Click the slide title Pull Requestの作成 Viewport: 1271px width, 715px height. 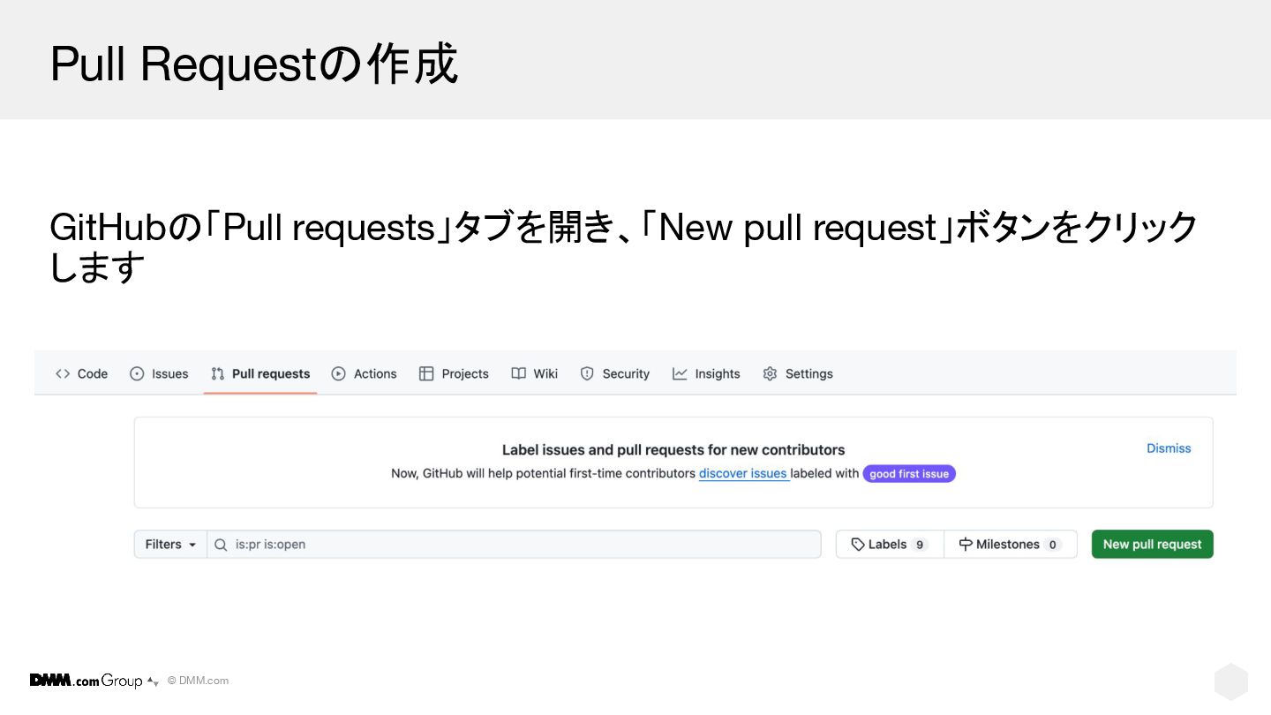(254, 64)
